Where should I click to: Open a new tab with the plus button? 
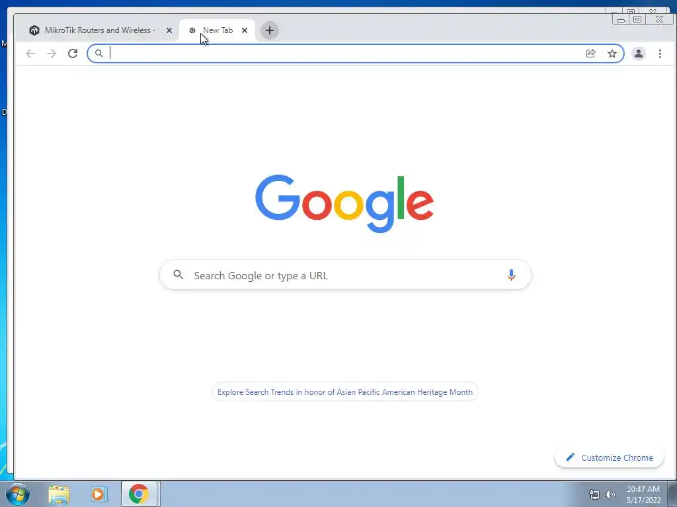pyautogui.click(x=270, y=30)
